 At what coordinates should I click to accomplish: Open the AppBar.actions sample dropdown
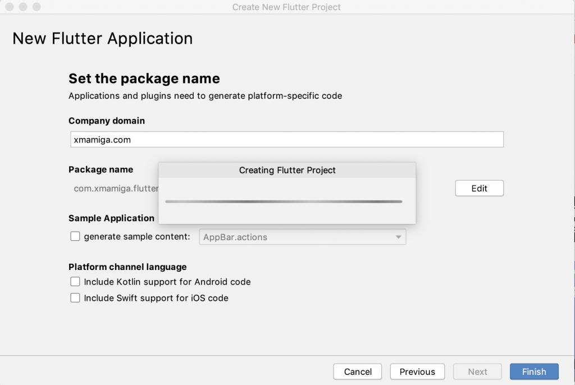pyautogui.click(x=302, y=237)
